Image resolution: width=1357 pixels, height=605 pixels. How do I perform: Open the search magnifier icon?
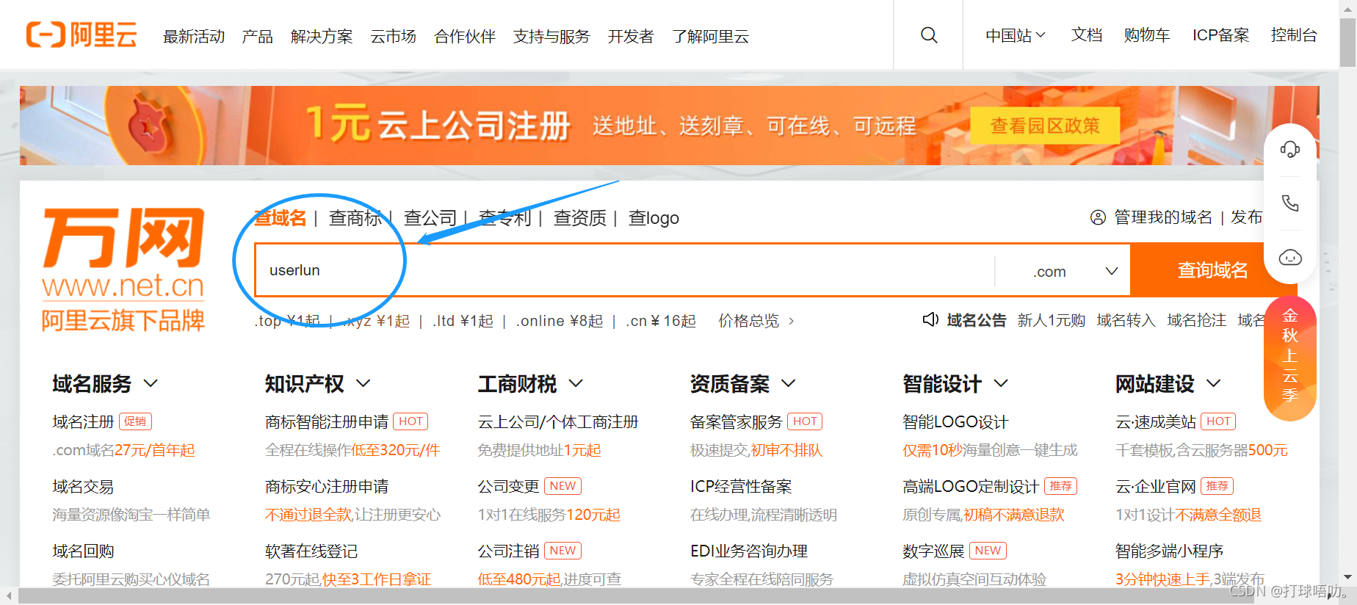[929, 35]
